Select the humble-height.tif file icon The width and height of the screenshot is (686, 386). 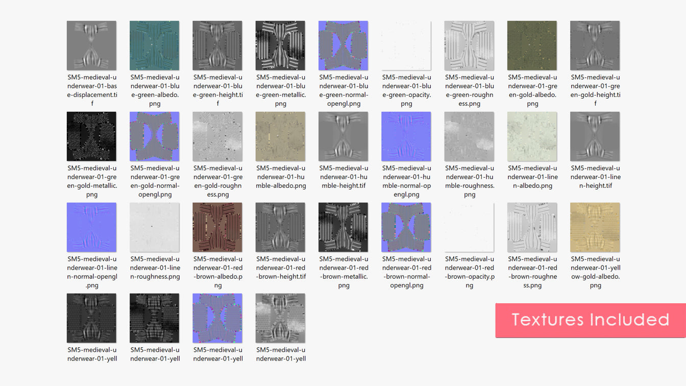tap(343, 136)
